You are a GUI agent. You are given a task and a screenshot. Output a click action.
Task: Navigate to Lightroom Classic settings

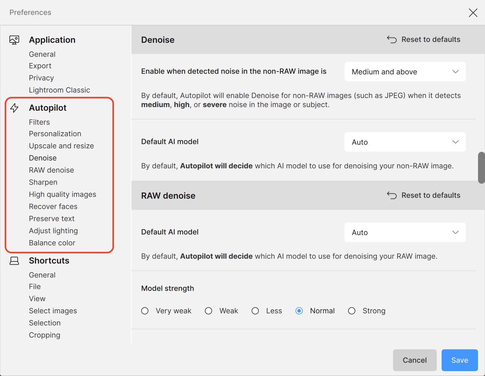59,90
